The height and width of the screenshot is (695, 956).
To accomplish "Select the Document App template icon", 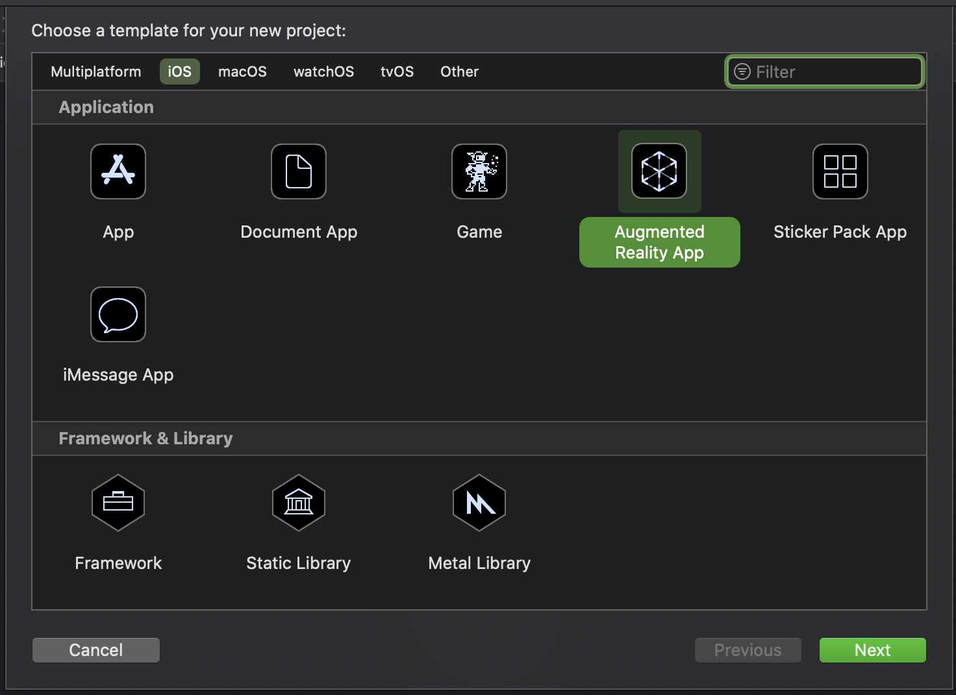I will coord(299,171).
